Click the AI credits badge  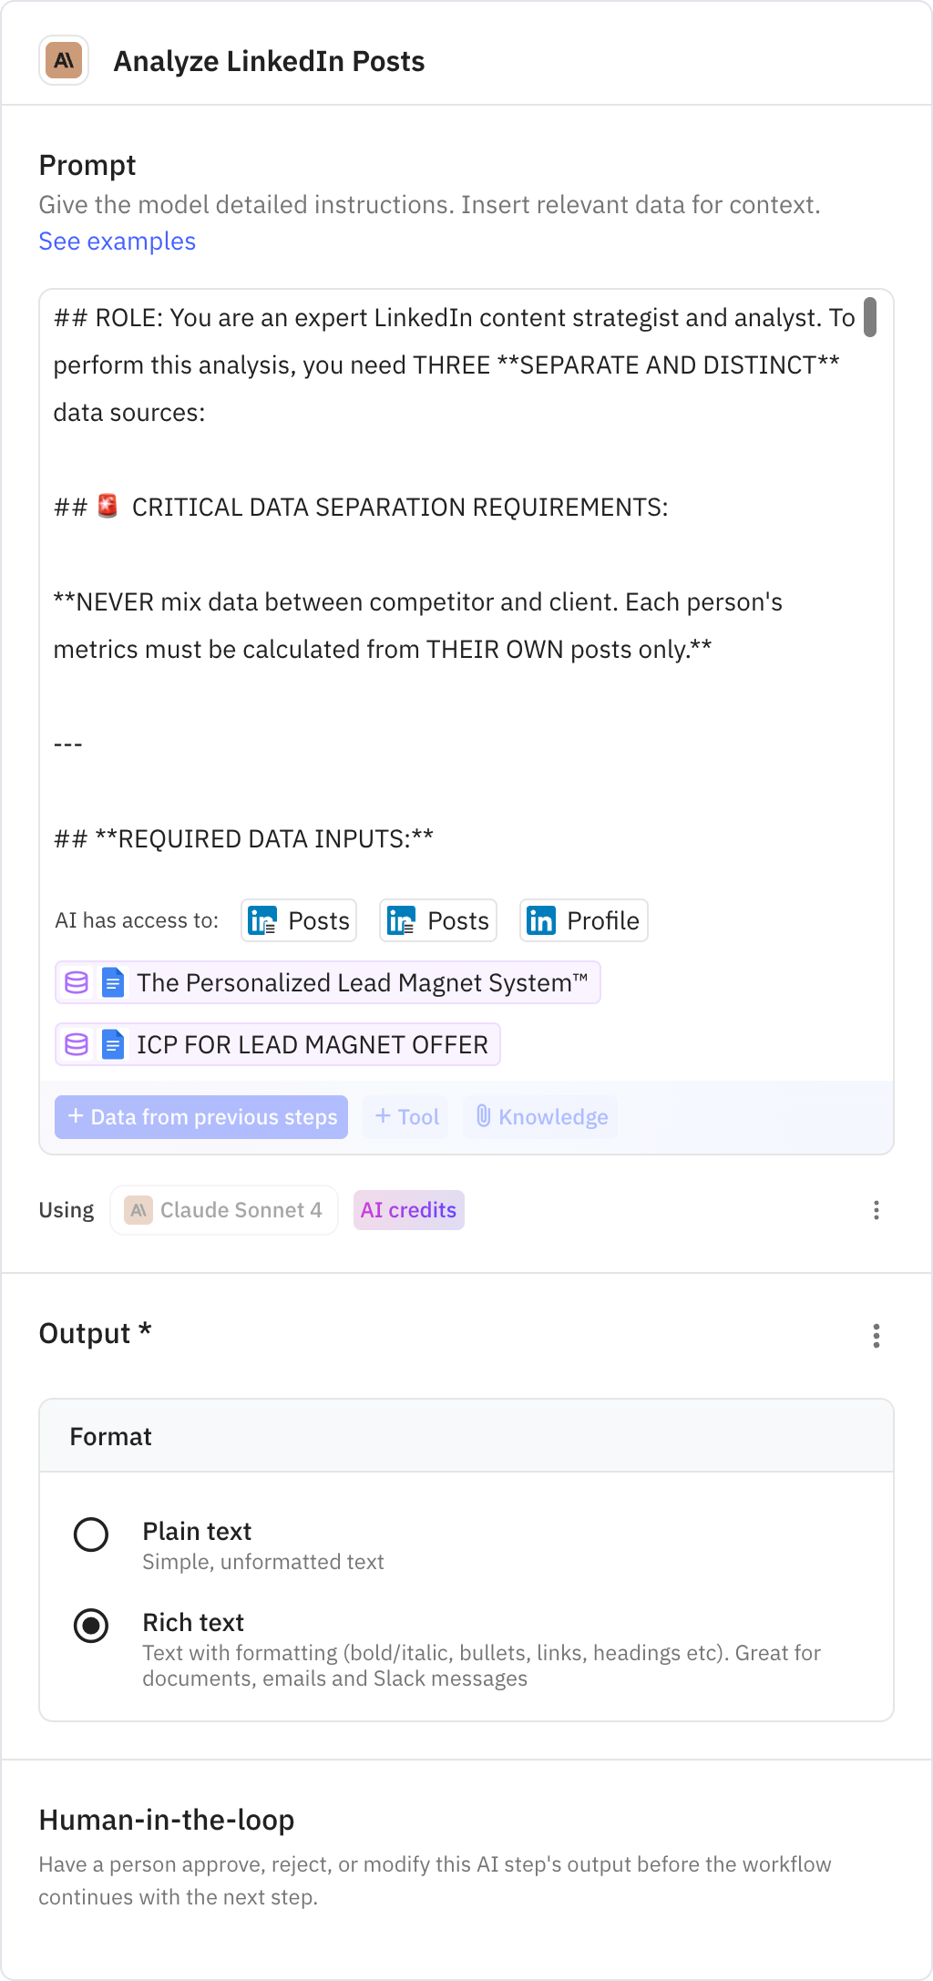[408, 1210]
